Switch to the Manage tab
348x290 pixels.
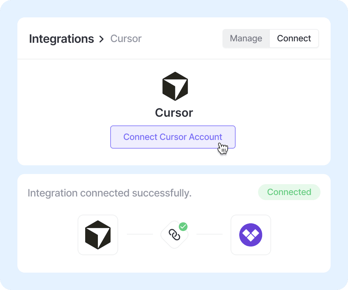coord(246,38)
